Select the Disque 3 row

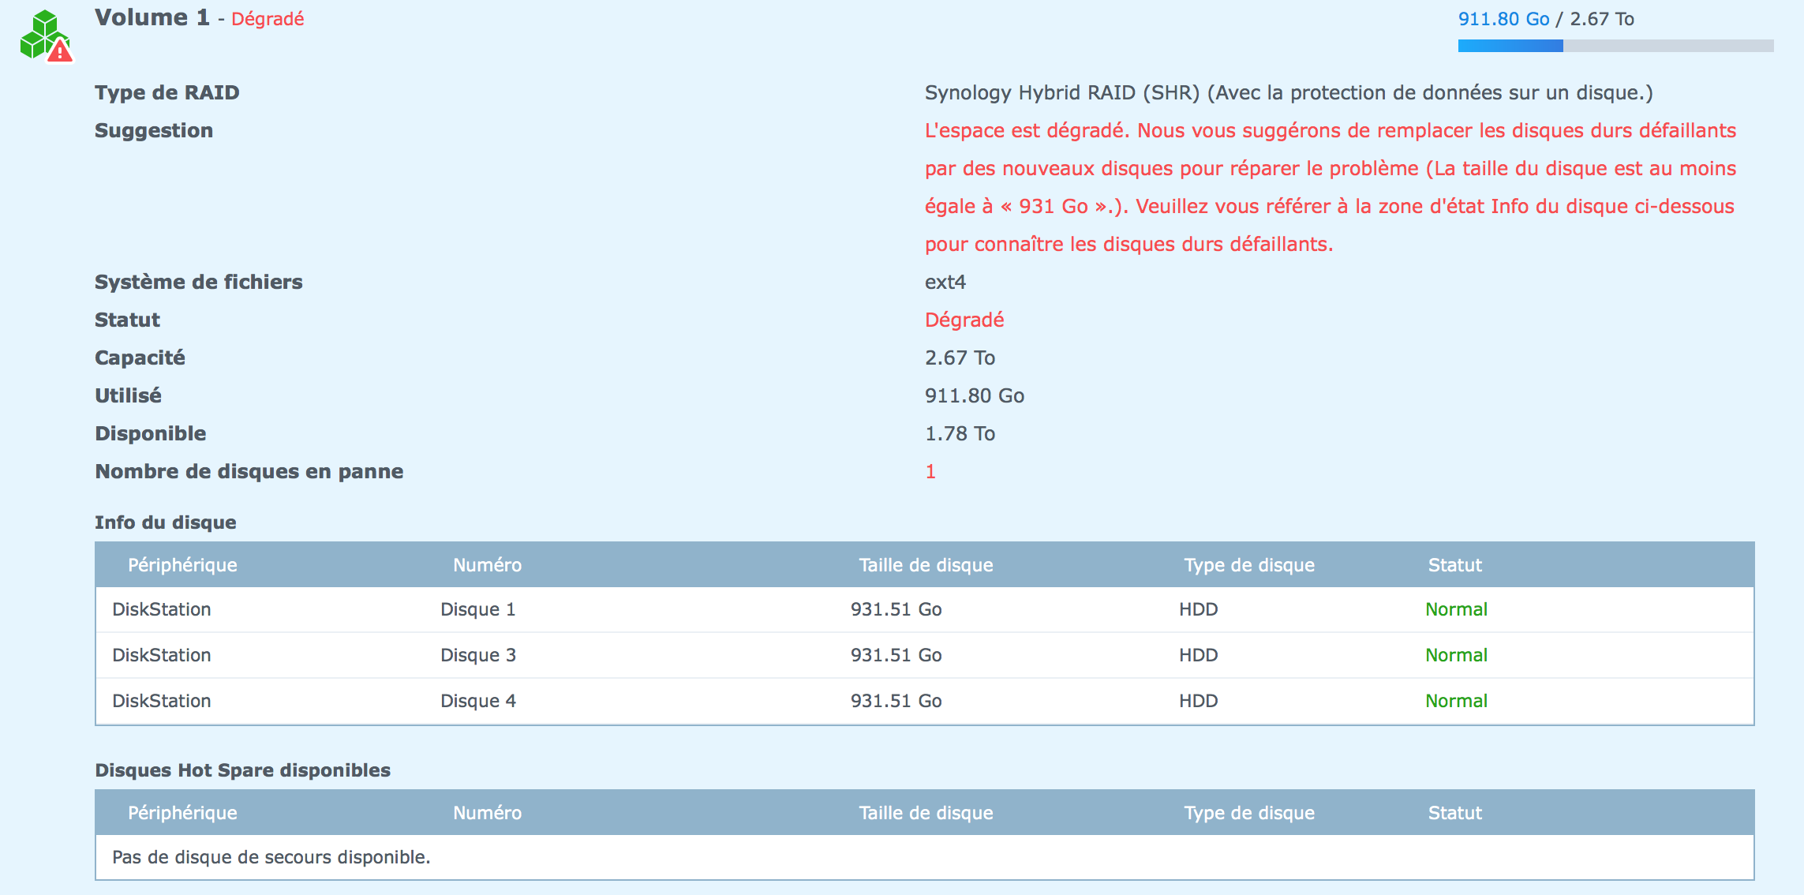click(925, 655)
